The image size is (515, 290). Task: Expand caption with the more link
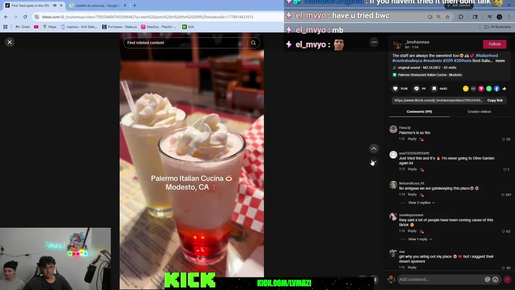(500, 61)
